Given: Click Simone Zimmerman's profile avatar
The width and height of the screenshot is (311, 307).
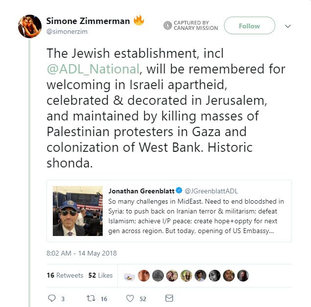Looking at the screenshot, I should (x=29, y=25).
